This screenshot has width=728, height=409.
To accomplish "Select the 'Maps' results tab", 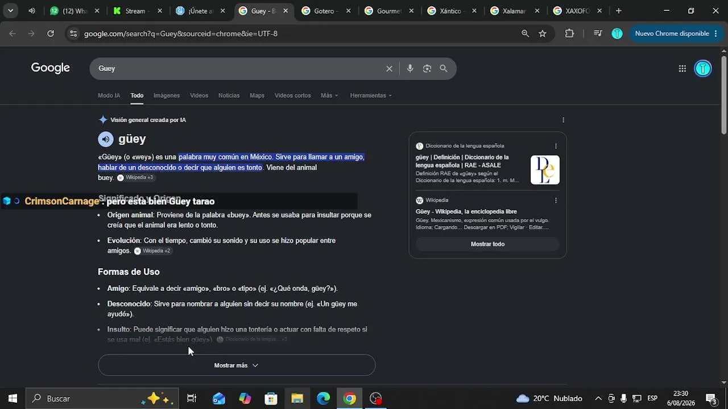I will coord(257,95).
